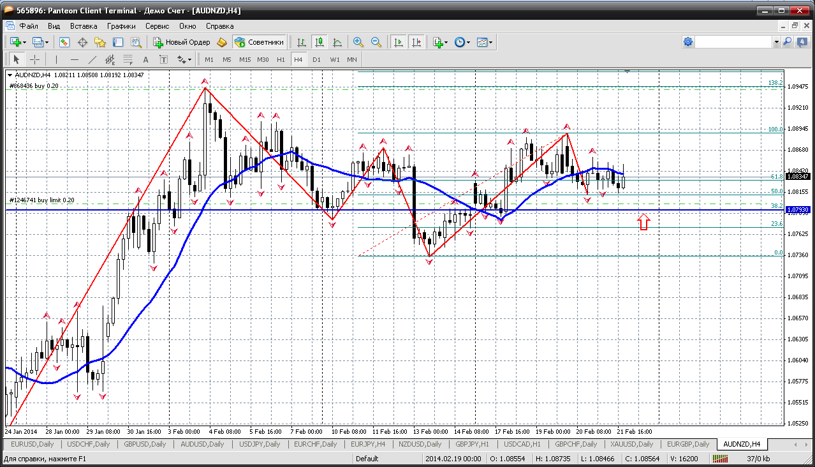Open the Справка menu
This screenshot has height=467, width=815.
point(220,26)
